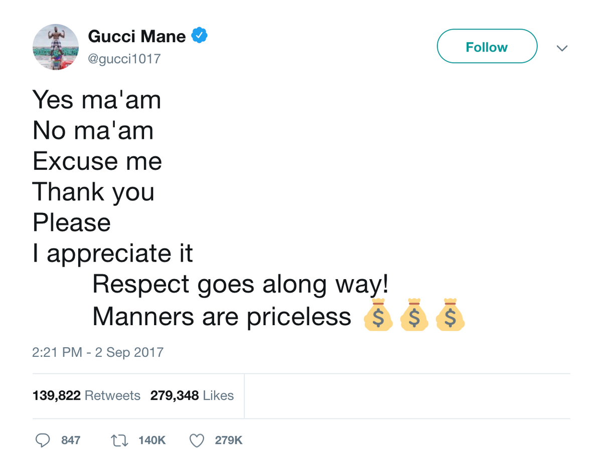
Task: Click the 279K like count
Action: (x=229, y=440)
